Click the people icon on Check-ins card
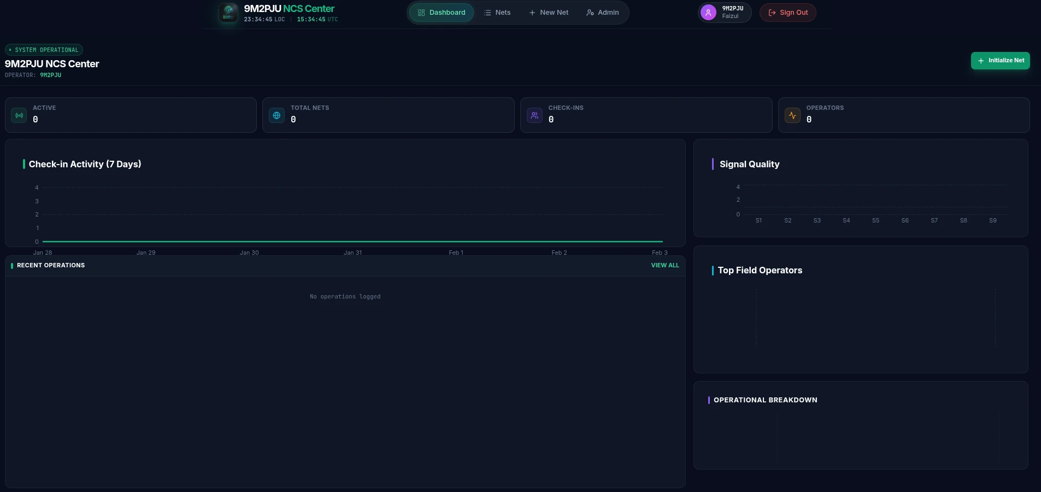1041x492 pixels. click(534, 115)
